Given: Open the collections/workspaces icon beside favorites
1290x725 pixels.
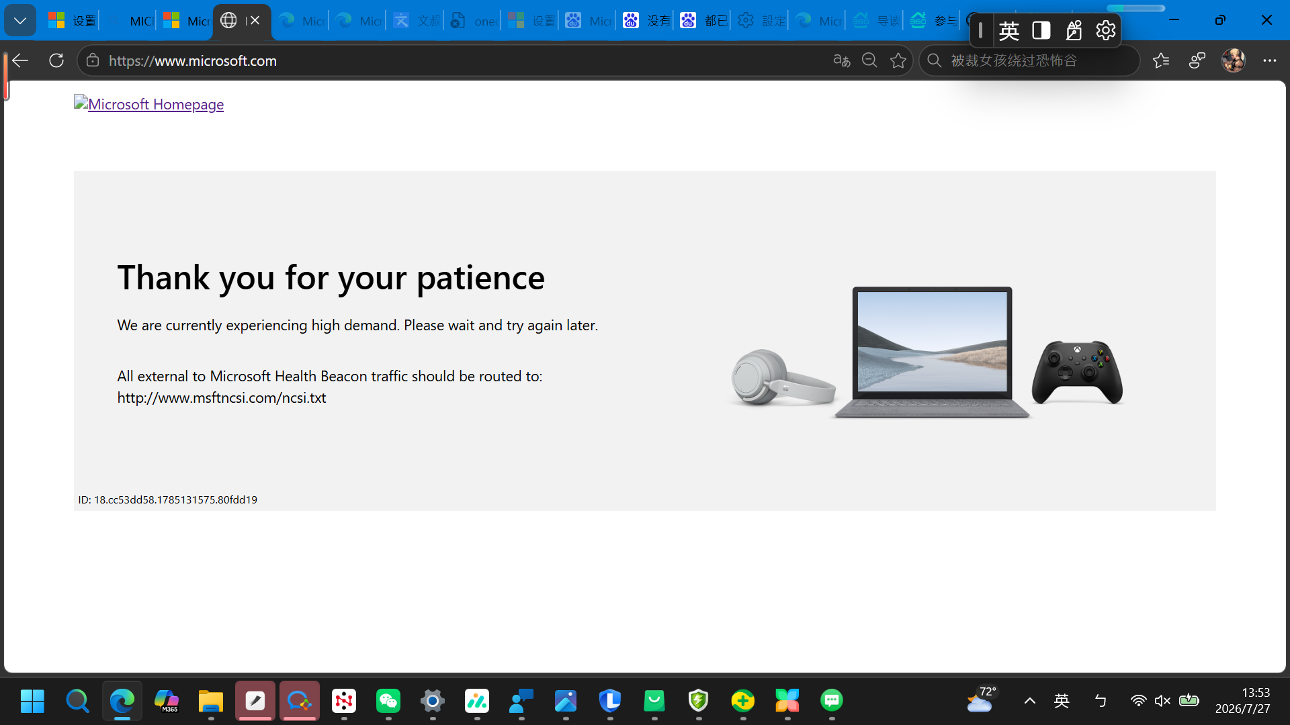Looking at the screenshot, I should pyautogui.click(x=1197, y=60).
